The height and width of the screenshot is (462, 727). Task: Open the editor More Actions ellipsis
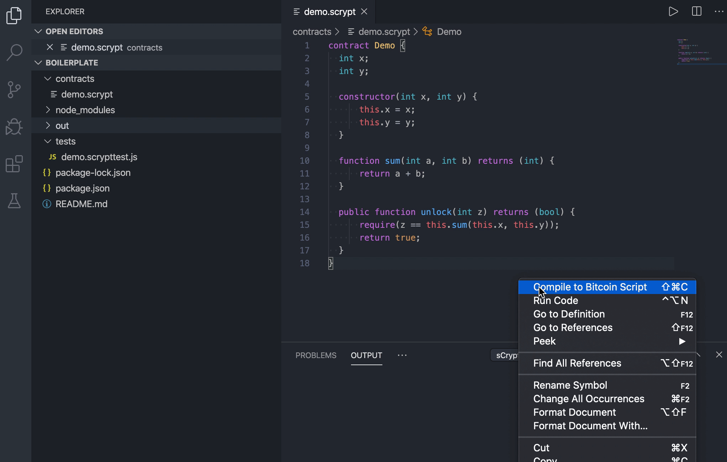[x=719, y=11]
